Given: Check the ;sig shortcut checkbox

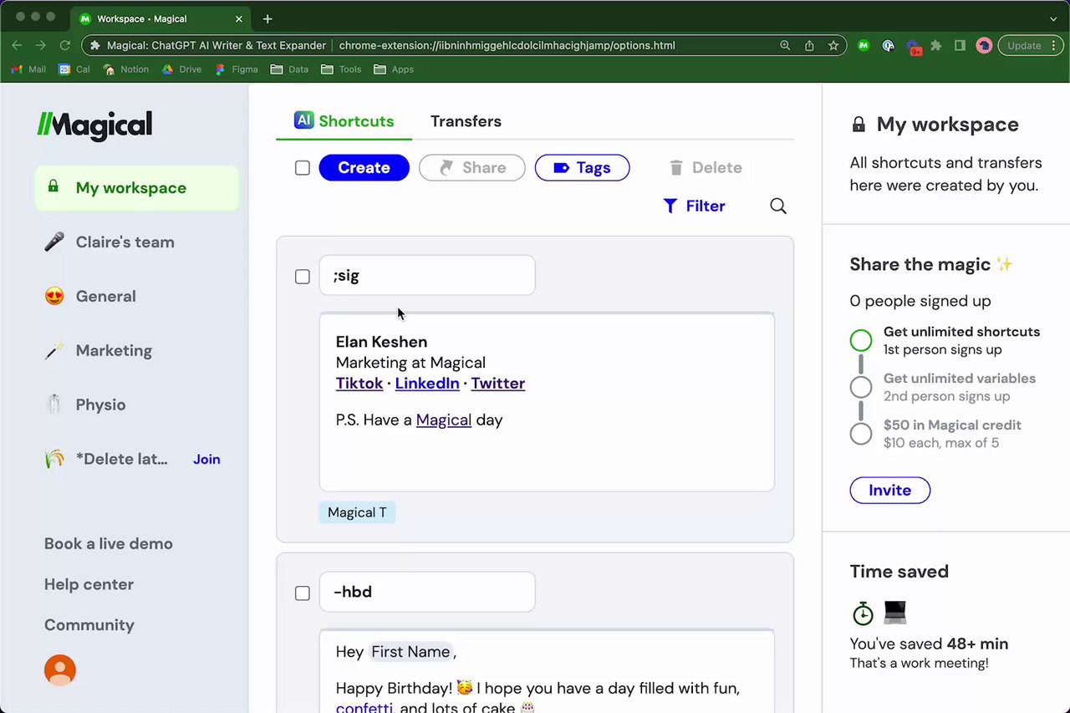Looking at the screenshot, I should point(303,277).
